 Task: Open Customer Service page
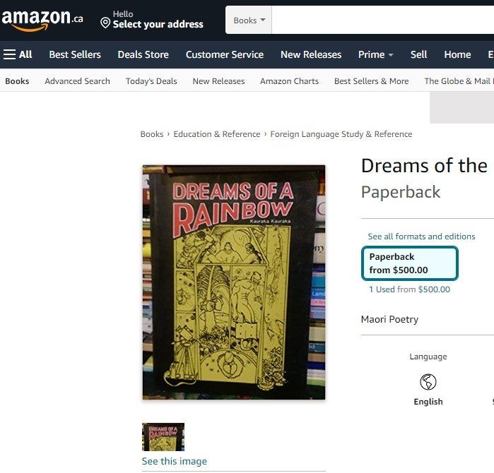(x=225, y=54)
